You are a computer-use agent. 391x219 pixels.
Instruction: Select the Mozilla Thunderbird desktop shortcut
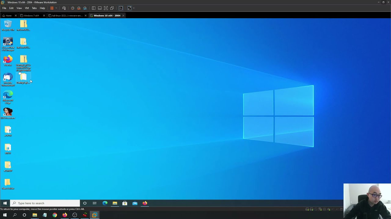coord(8,80)
